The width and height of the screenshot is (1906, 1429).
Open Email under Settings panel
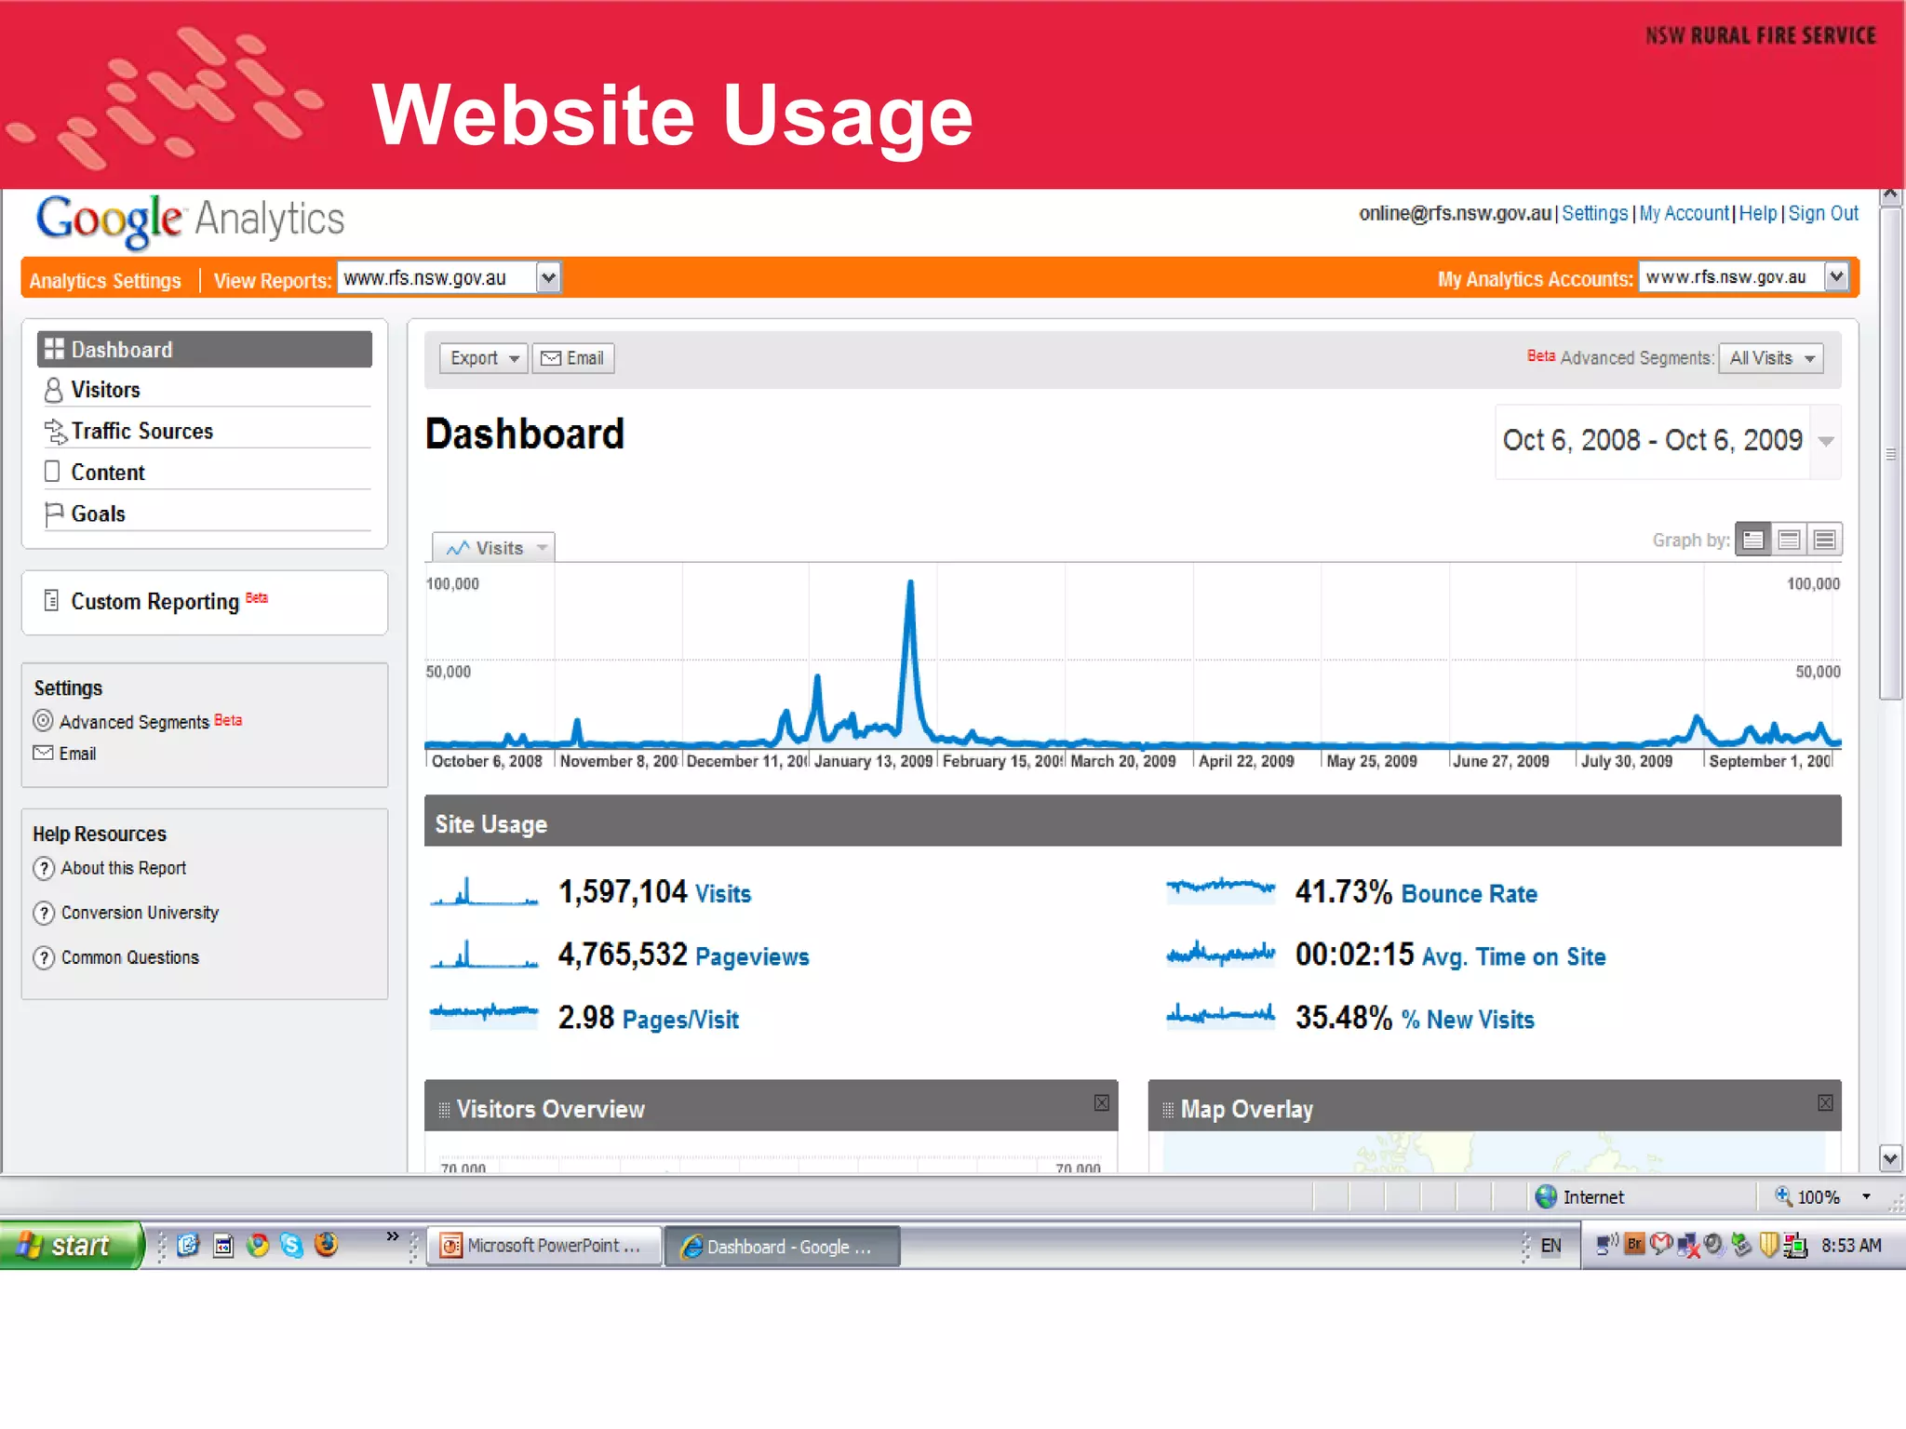(x=77, y=754)
